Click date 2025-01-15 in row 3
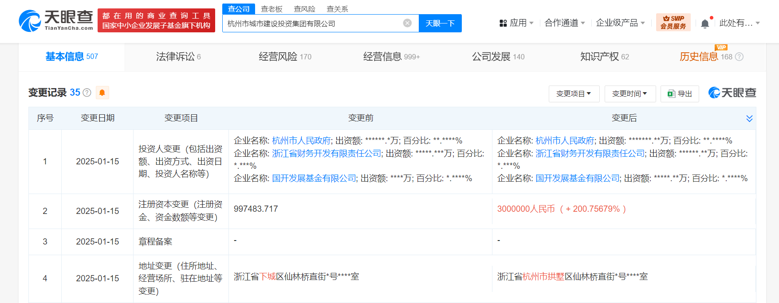 tap(98, 241)
